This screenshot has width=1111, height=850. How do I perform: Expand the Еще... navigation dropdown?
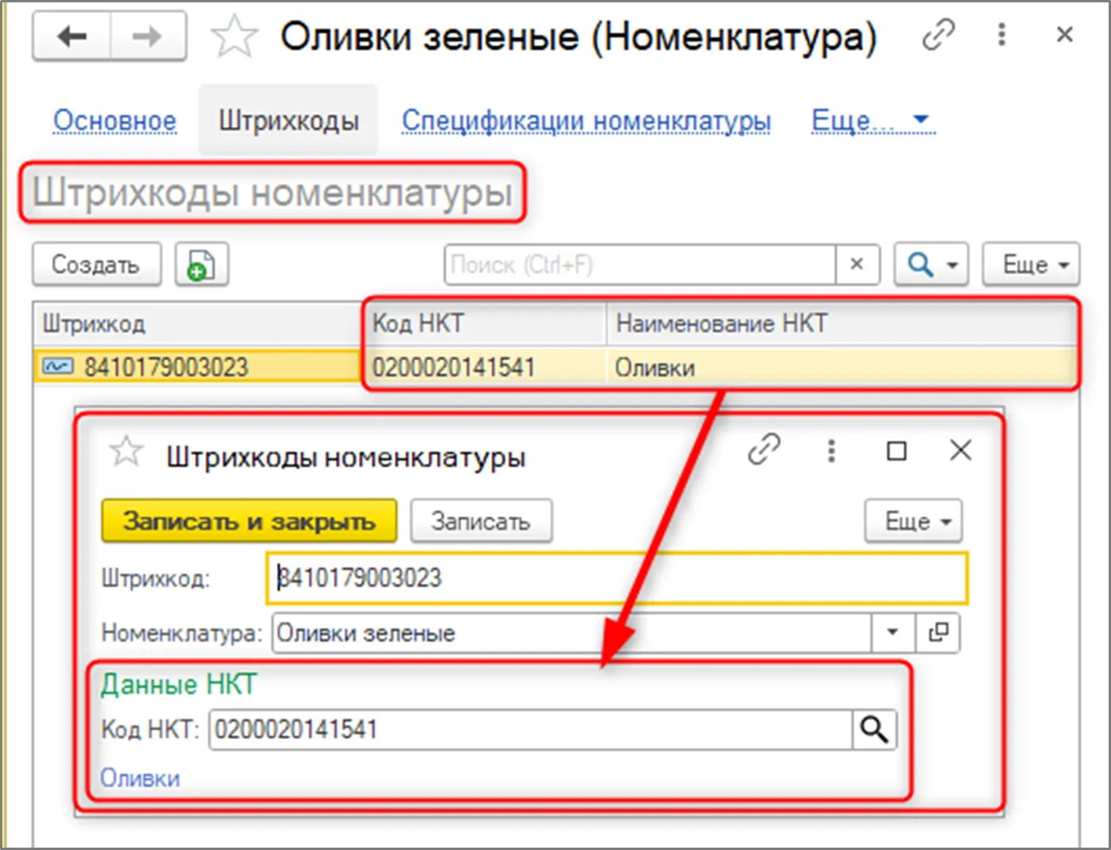(x=872, y=120)
